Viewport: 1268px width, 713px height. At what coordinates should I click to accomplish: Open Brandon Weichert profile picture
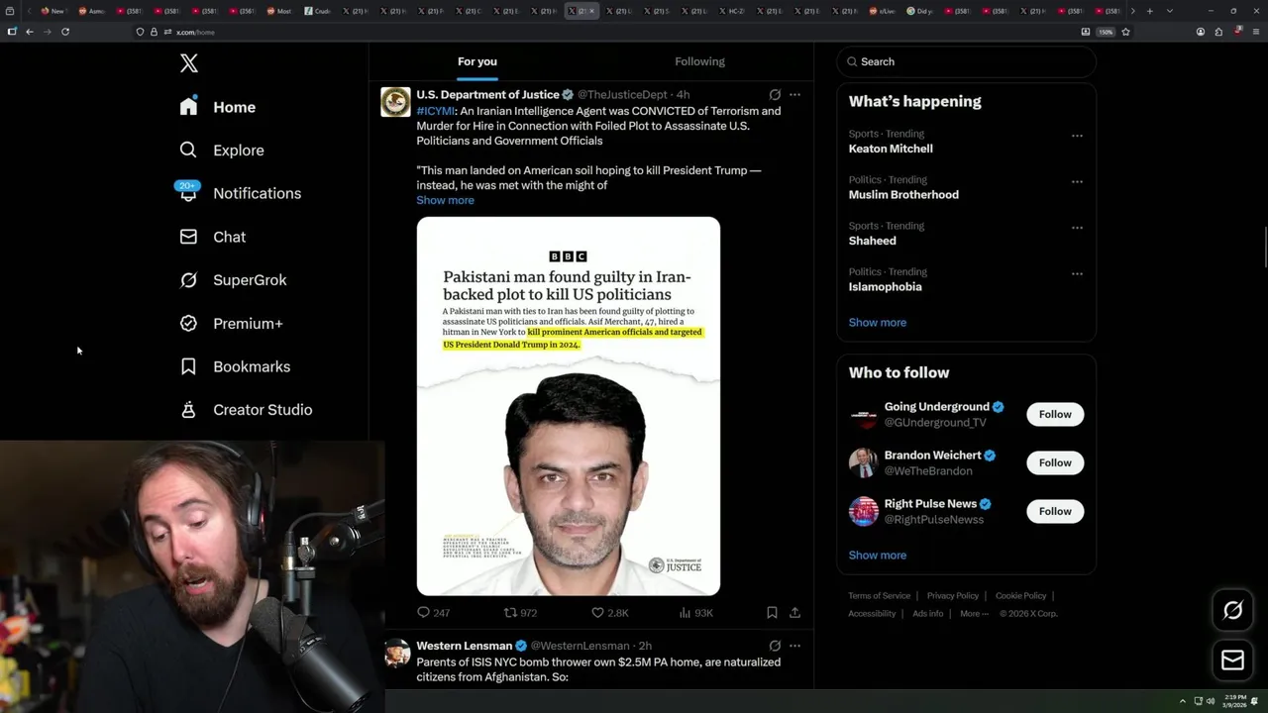pyautogui.click(x=864, y=462)
